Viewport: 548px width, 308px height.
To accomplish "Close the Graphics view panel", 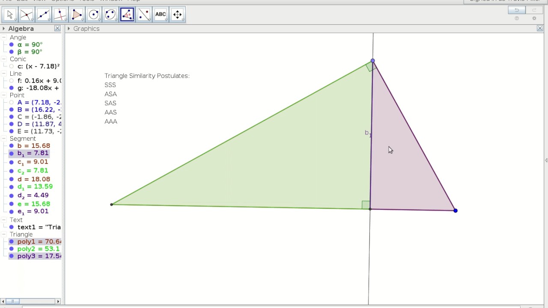I will [540, 28].
